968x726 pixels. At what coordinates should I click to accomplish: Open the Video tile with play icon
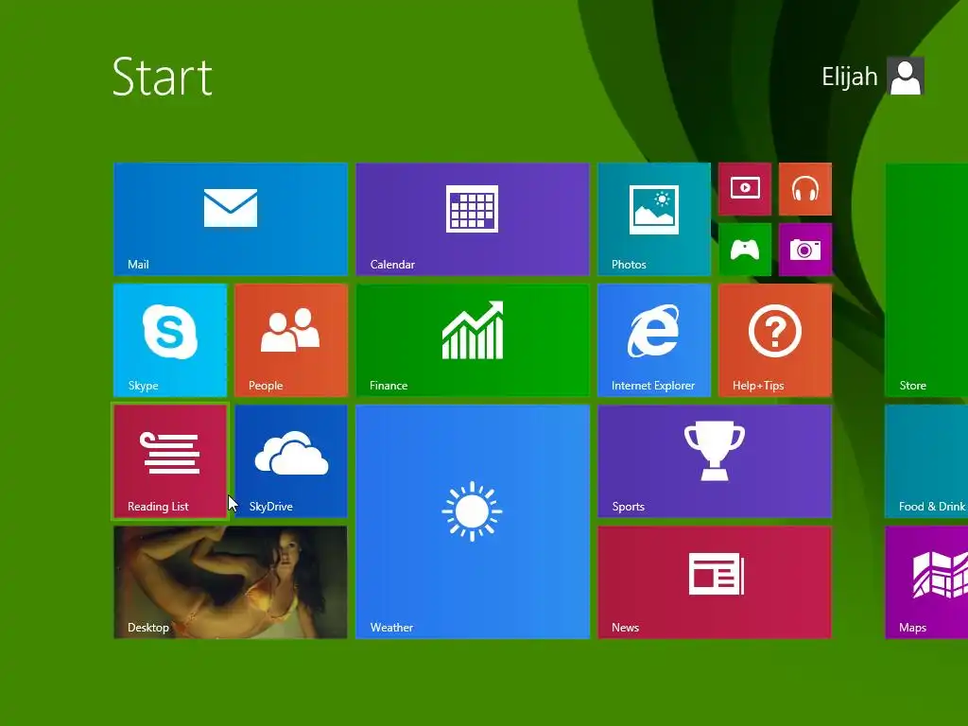[745, 189]
